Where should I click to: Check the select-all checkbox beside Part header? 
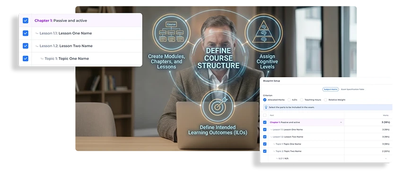265,116
